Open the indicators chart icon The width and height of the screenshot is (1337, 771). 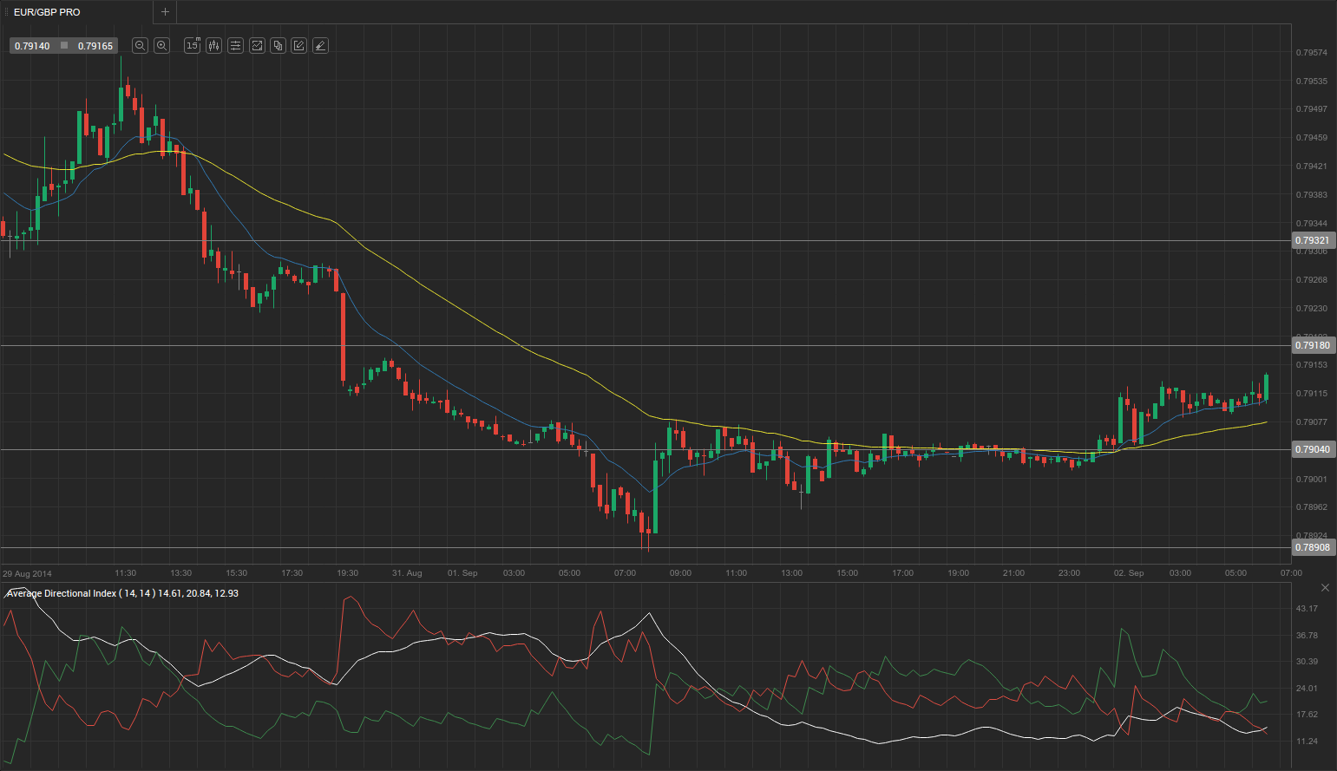point(257,46)
